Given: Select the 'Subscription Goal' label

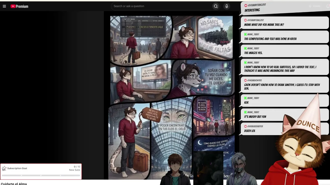Looking at the screenshot, I should pos(17,168).
